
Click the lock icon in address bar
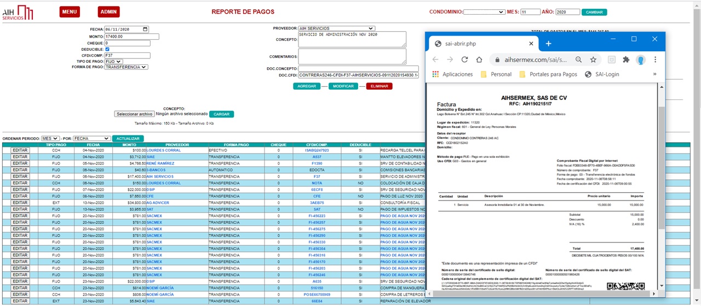pyautogui.click(x=498, y=60)
